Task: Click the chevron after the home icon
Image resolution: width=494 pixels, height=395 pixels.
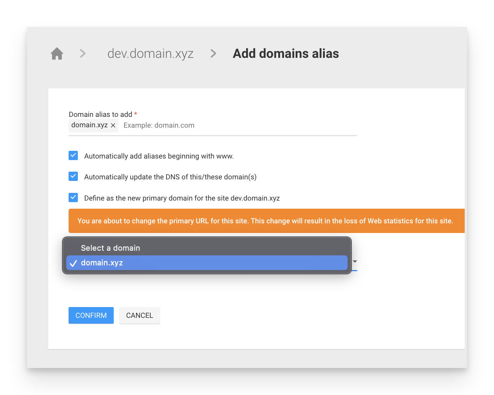Action: (82, 54)
